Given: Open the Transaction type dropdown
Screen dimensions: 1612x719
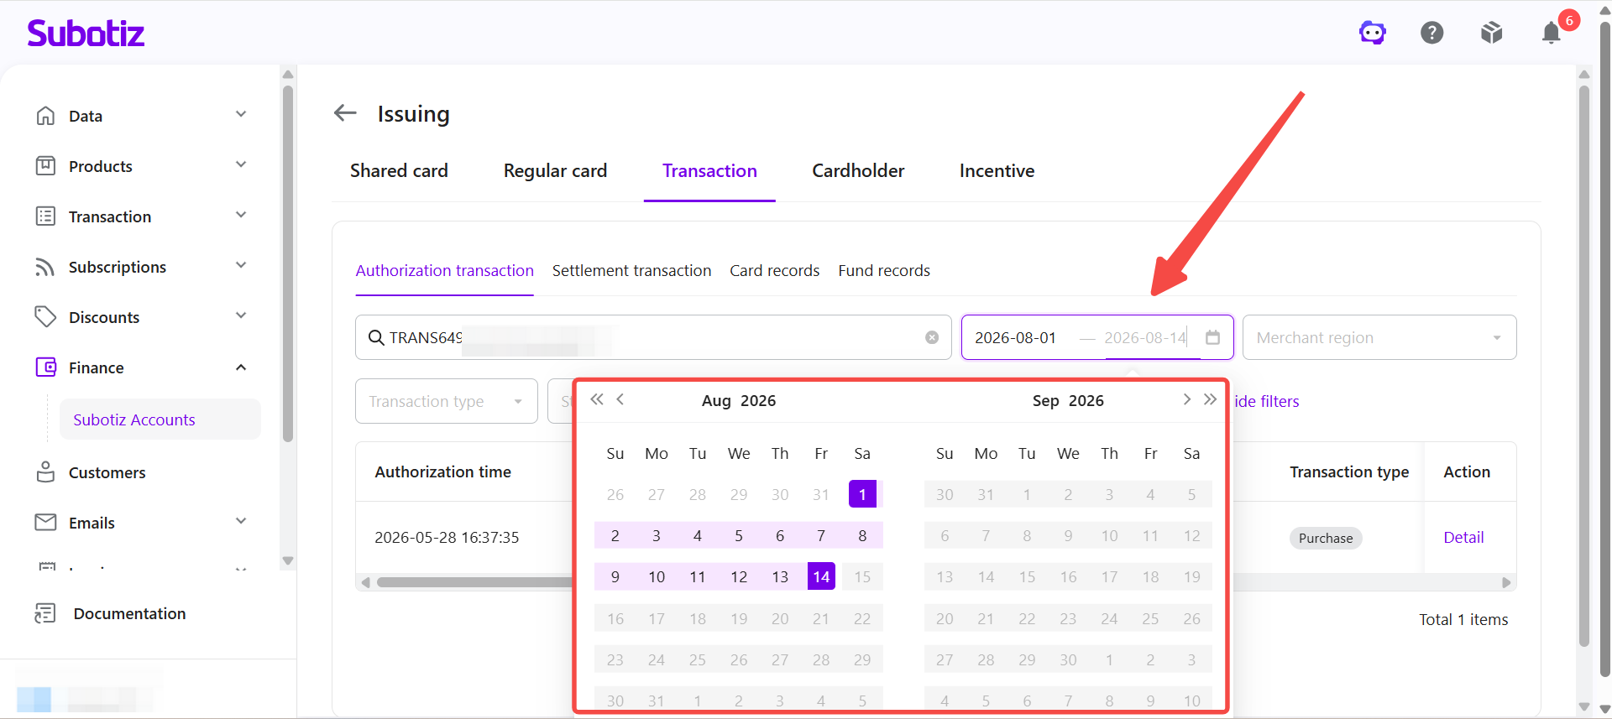Looking at the screenshot, I should 447,401.
